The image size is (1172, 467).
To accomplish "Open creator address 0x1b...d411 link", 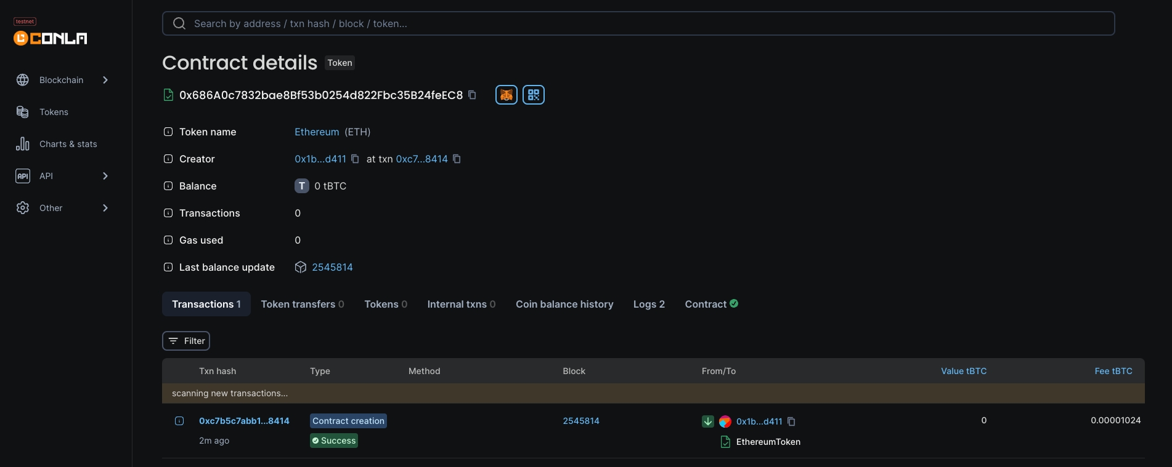I will click(x=320, y=159).
